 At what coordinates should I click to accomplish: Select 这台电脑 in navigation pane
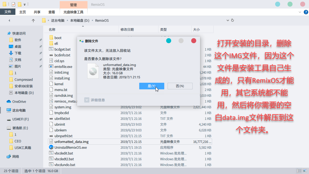19,111
